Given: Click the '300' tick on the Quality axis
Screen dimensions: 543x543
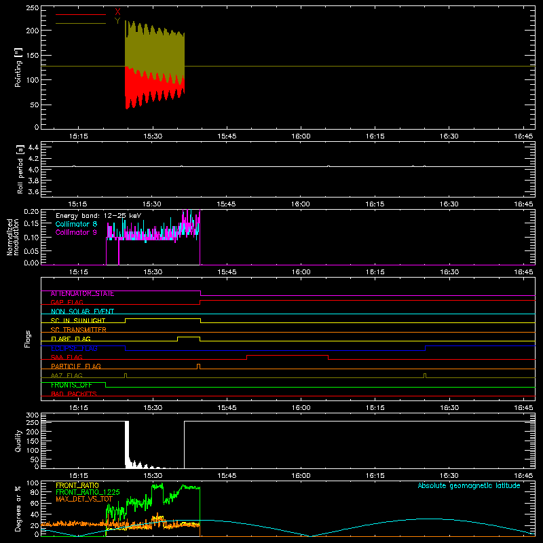Looking at the screenshot, I should coord(33,415).
